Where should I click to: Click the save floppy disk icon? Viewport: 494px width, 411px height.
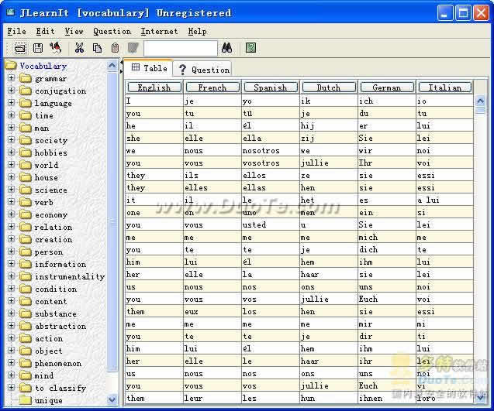[x=38, y=48]
